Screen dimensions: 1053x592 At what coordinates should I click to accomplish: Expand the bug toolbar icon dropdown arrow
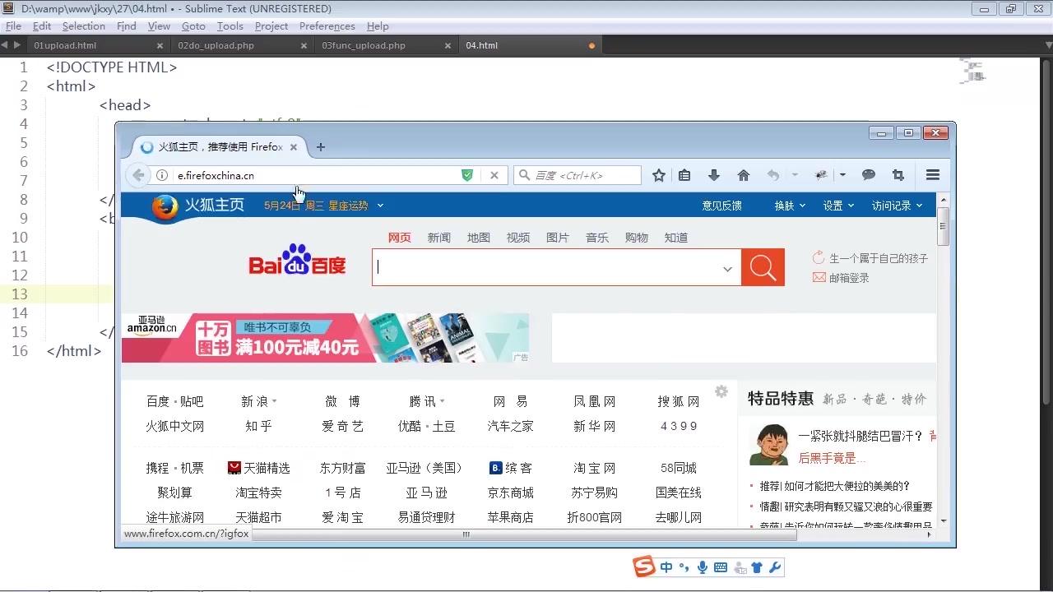[x=842, y=175]
